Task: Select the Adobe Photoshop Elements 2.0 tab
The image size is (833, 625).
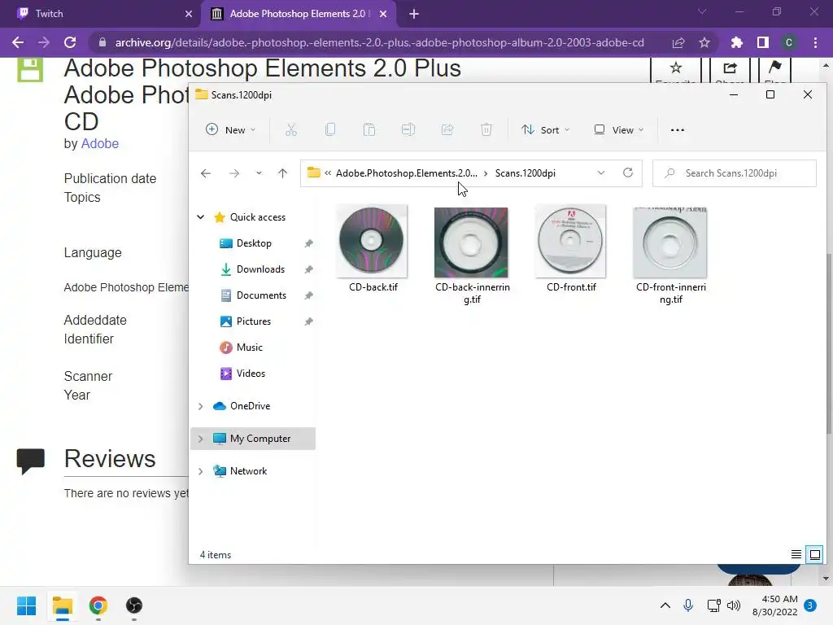Action: click(x=299, y=14)
